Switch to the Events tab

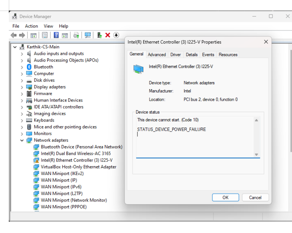coord(208,54)
